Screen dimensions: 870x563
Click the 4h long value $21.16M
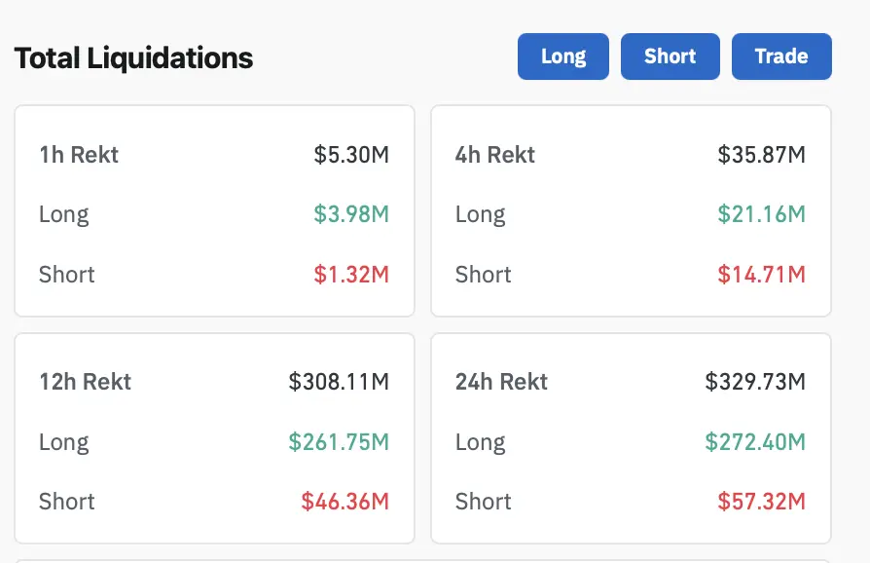pyautogui.click(x=762, y=214)
